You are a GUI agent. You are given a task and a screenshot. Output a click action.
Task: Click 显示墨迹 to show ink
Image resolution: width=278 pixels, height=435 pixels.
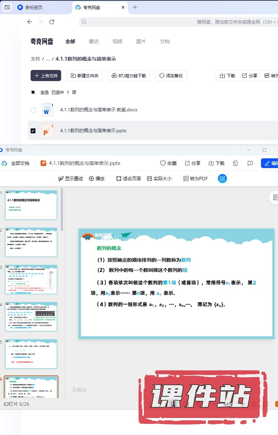tap(71, 179)
